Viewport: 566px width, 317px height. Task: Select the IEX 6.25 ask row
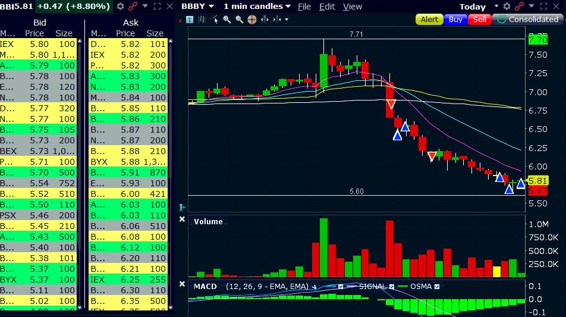(x=128, y=280)
